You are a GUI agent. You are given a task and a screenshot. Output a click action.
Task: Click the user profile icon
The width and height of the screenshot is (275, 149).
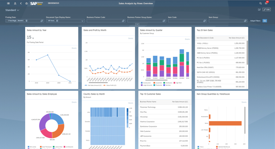point(15,3)
